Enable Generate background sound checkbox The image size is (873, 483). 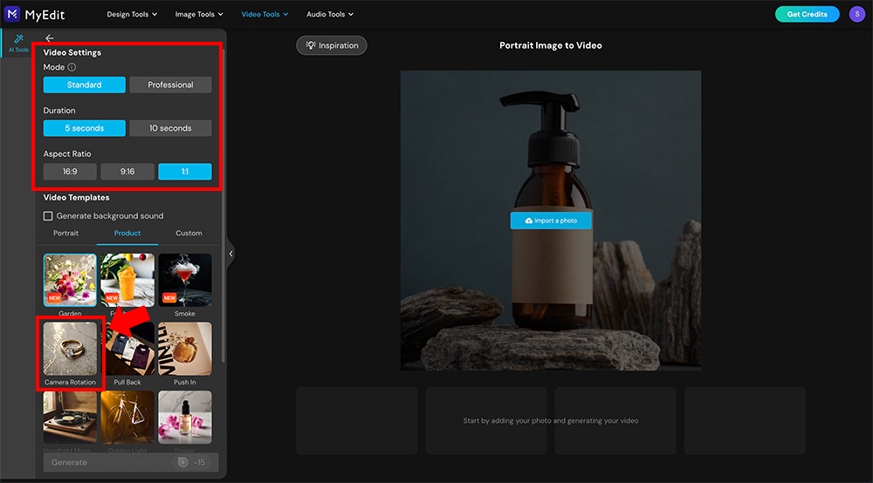[x=48, y=215]
